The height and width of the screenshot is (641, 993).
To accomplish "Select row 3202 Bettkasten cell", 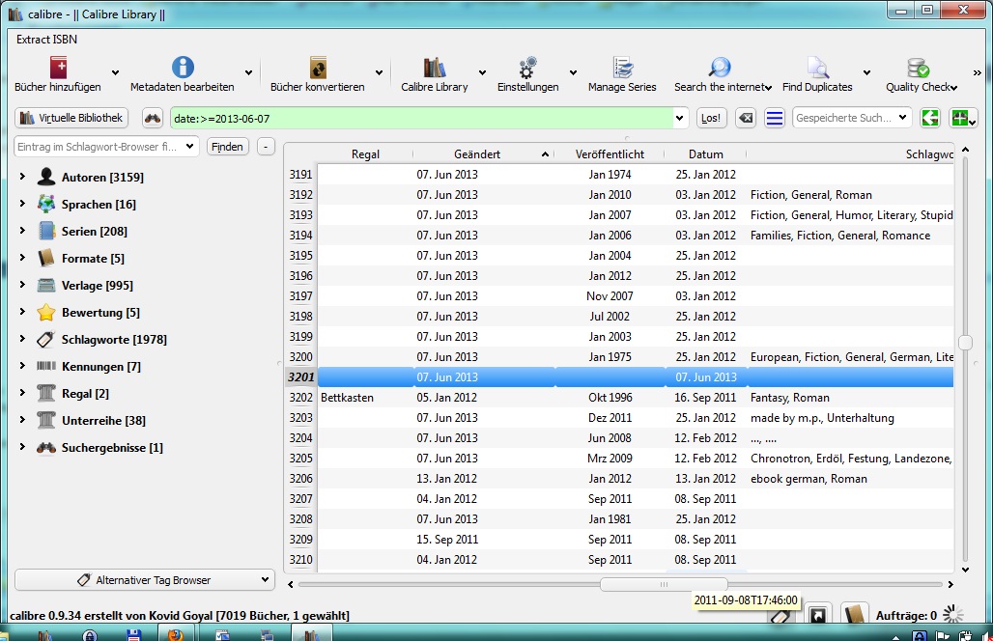I will pos(365,398).
